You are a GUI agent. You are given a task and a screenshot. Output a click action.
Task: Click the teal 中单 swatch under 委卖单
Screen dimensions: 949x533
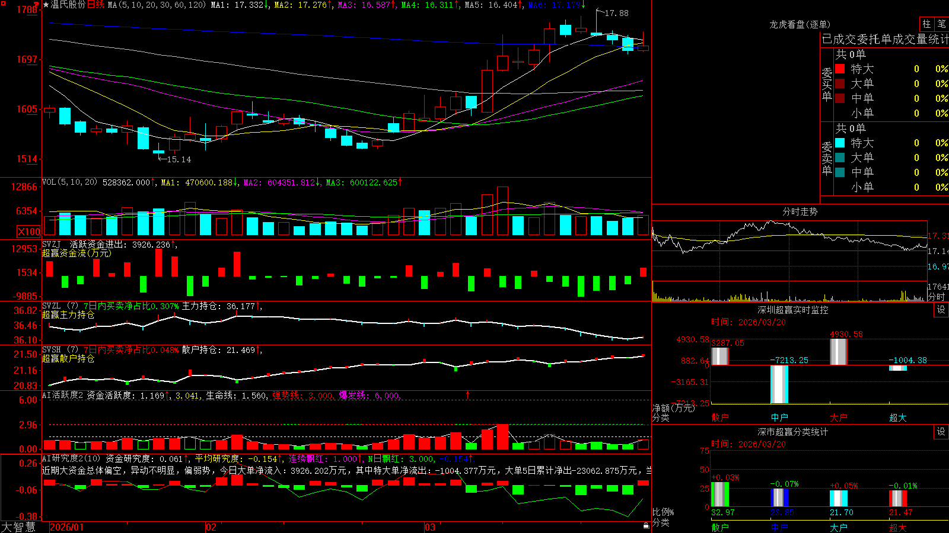[840, 172]
